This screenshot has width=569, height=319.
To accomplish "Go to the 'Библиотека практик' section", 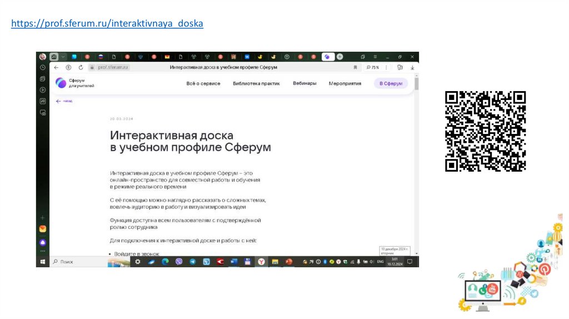I will (x=256, y=83).
